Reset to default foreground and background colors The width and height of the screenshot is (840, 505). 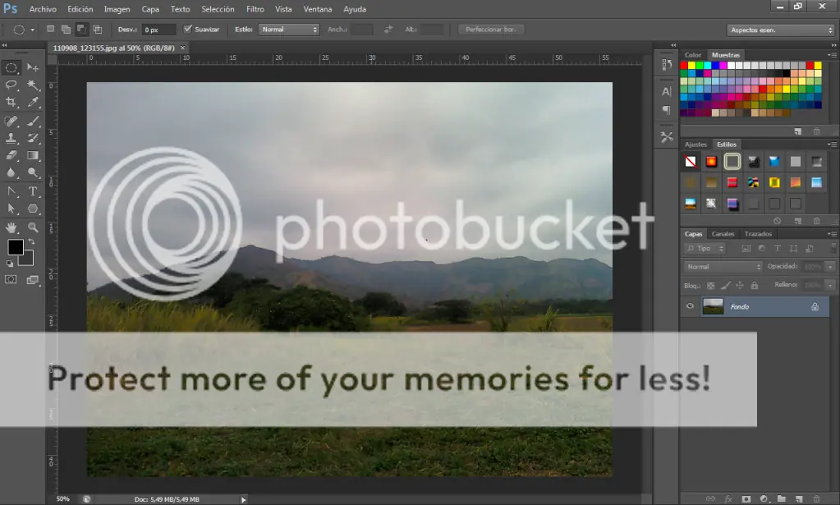[10, 264]
